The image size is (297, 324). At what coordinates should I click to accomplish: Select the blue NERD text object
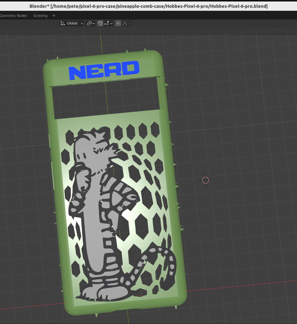(104, 70)
